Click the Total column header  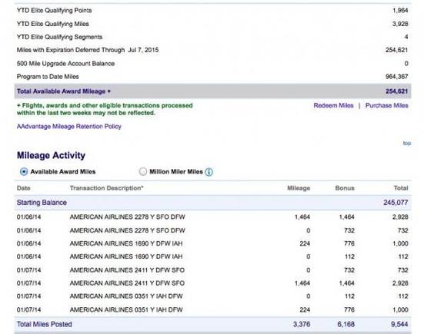point(401,188)
